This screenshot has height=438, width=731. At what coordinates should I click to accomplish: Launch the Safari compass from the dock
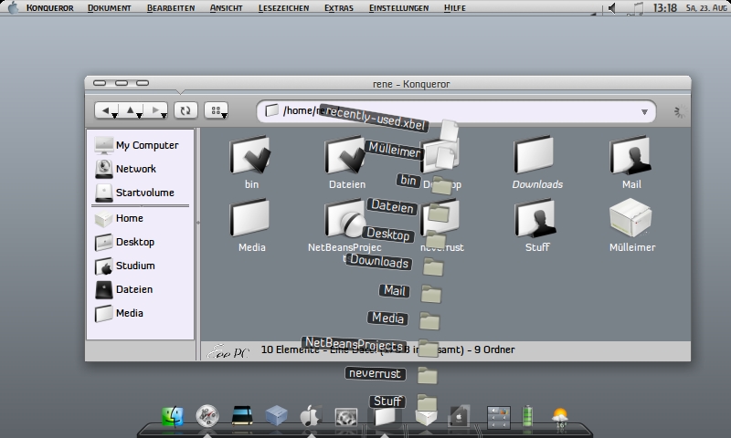207,416
